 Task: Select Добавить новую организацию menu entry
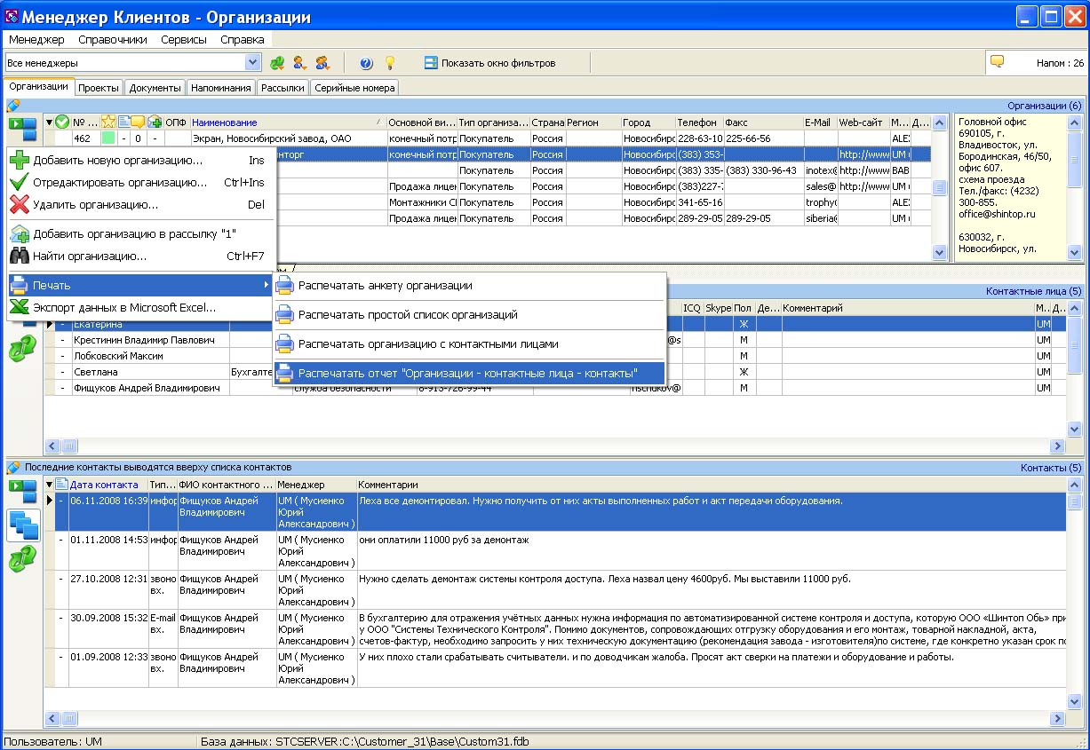pyautogui.click(x=117, y=161)
